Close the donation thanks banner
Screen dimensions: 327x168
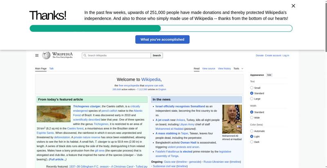coord(293,6)
